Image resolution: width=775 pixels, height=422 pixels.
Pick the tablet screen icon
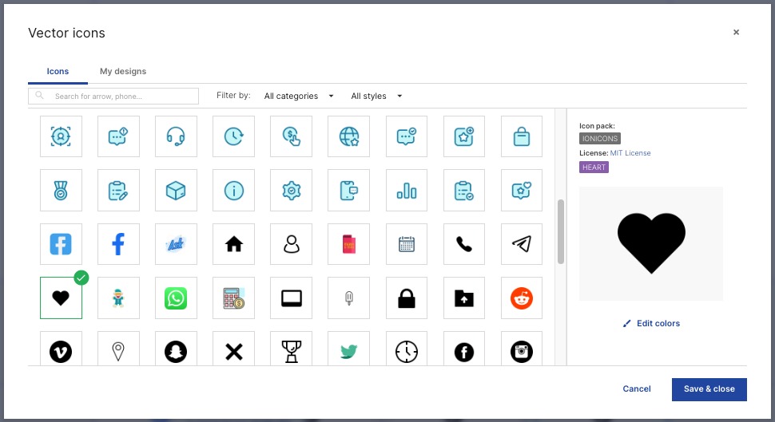point(291,298)
